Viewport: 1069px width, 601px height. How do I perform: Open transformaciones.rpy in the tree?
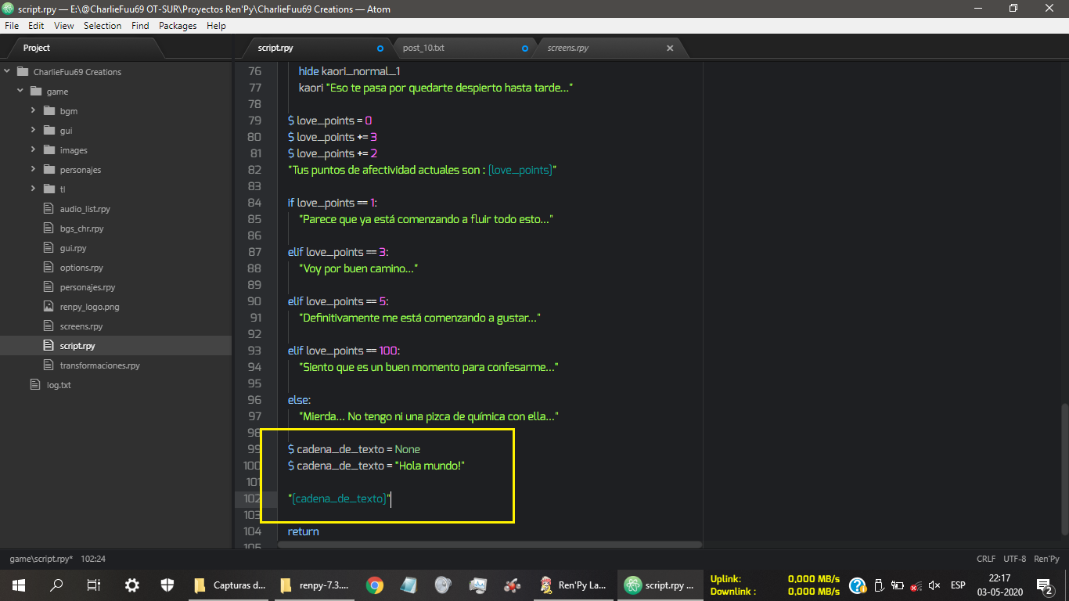tap(99, 365)
